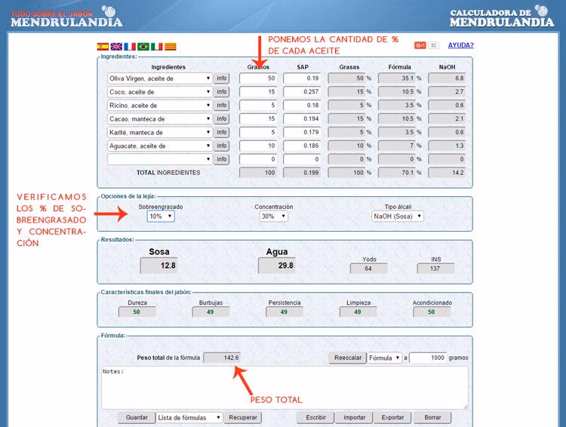
Task: Switch language with the Spanish flag
Action: (103, 46)
